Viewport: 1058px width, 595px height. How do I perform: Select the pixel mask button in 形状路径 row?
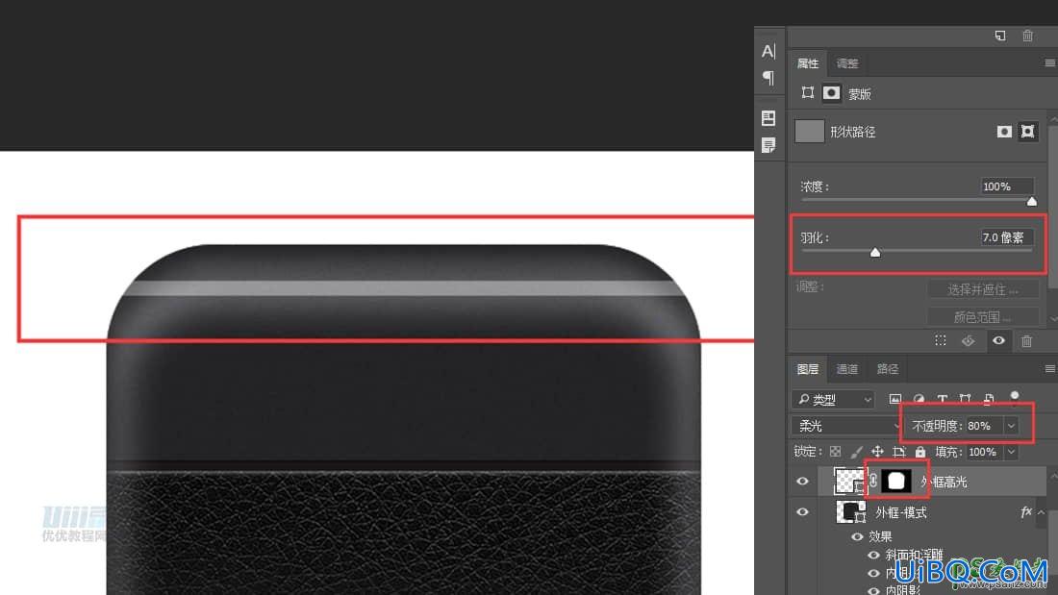click(x=1004, y=132)
